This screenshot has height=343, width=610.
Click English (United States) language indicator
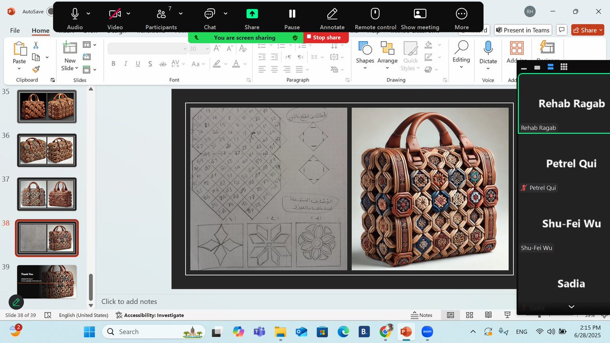(x=83, y=315)
